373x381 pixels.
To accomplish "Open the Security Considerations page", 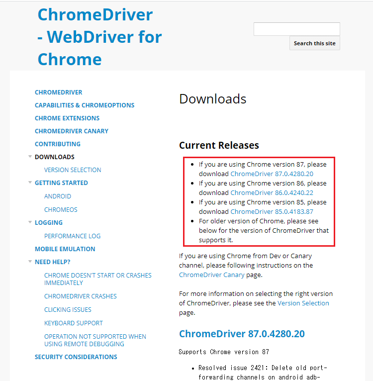I will (x=76, y=357).
